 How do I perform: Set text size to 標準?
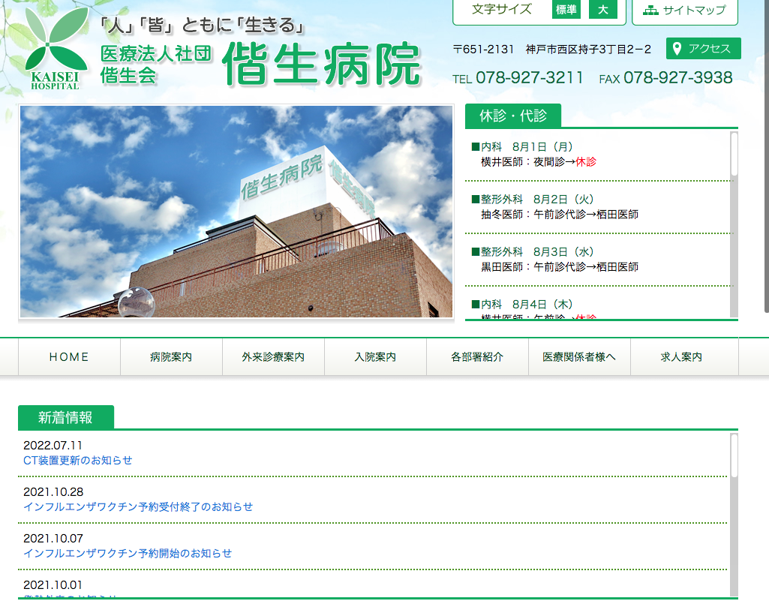click(566, 9)
